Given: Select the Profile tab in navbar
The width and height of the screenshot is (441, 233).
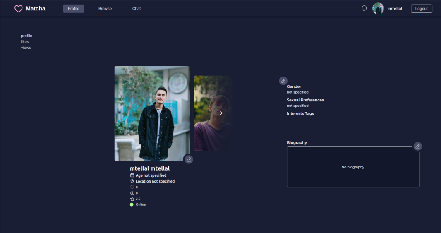Looking at the screenshot, I should (74, 9).
